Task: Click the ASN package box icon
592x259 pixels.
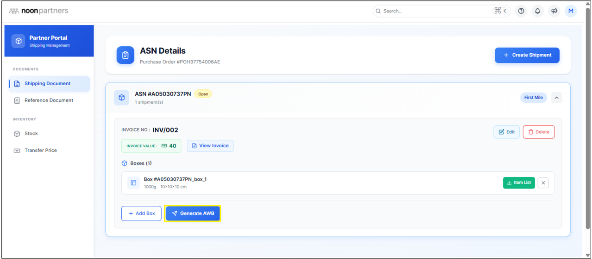Action: pyautogui.click(x=121, y=98)
